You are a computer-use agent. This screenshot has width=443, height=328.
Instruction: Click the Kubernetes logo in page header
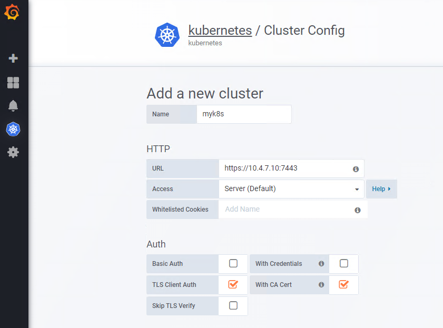point(168,35)
